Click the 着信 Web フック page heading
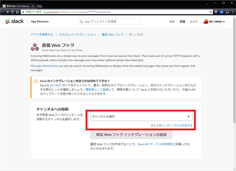Screen dimensions: 236x171 click(x=58, y=45)
